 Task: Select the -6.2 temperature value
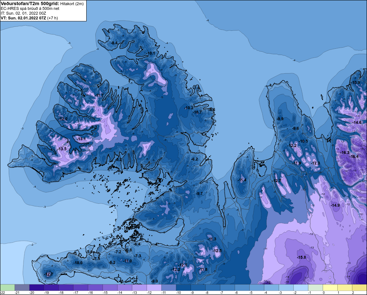pyautogui.click(x=195, y=159)
